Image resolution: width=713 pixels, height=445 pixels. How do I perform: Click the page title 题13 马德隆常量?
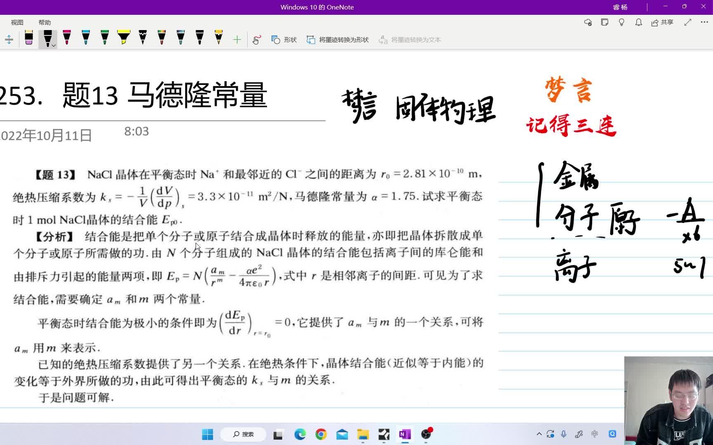coord(165,95)
